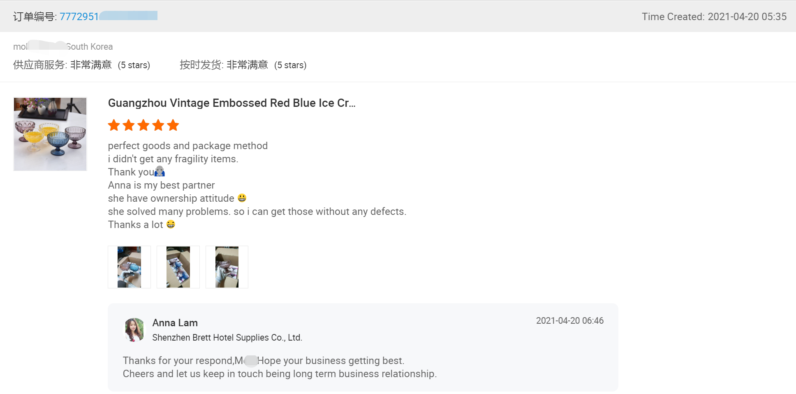796x394 pixels.
Task: Open the first review photo thumbnail
Action: point(129,267)
